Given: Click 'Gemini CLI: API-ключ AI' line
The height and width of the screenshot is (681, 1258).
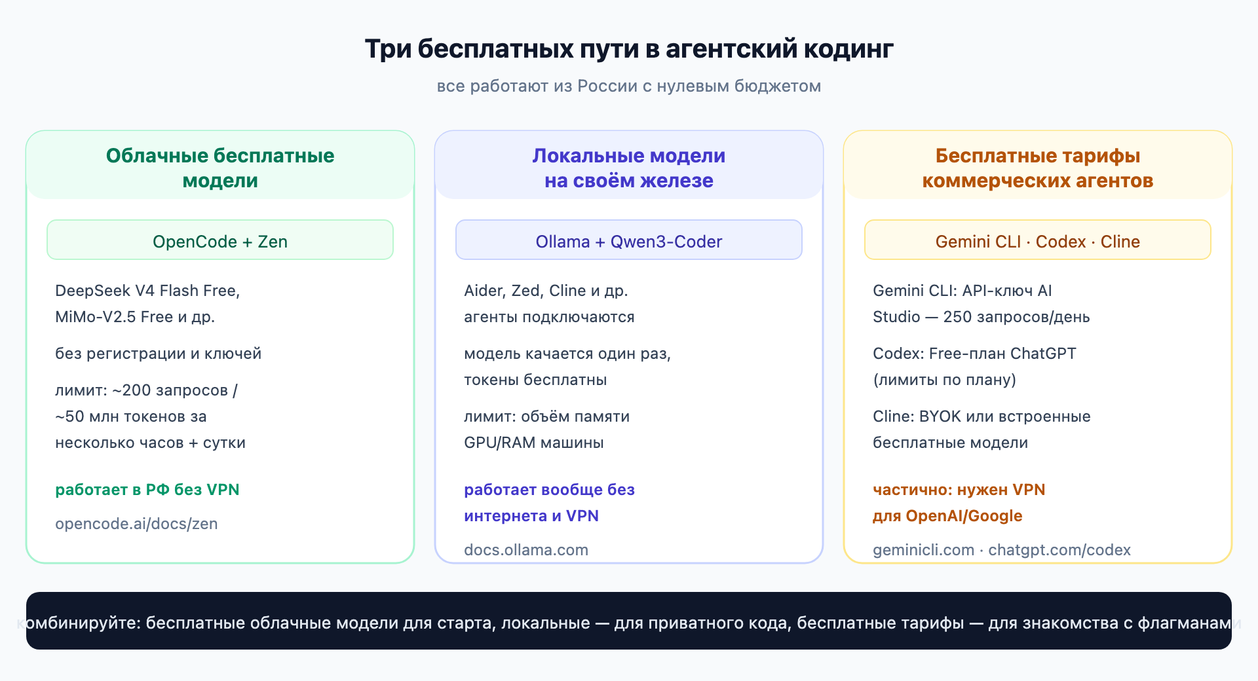Looking at the screenshot, I should 962,291.
